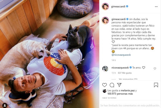Like nicovazquezok's comment with small heart
Viewport: 161px width, 108px height.
[x=155, y=68]
